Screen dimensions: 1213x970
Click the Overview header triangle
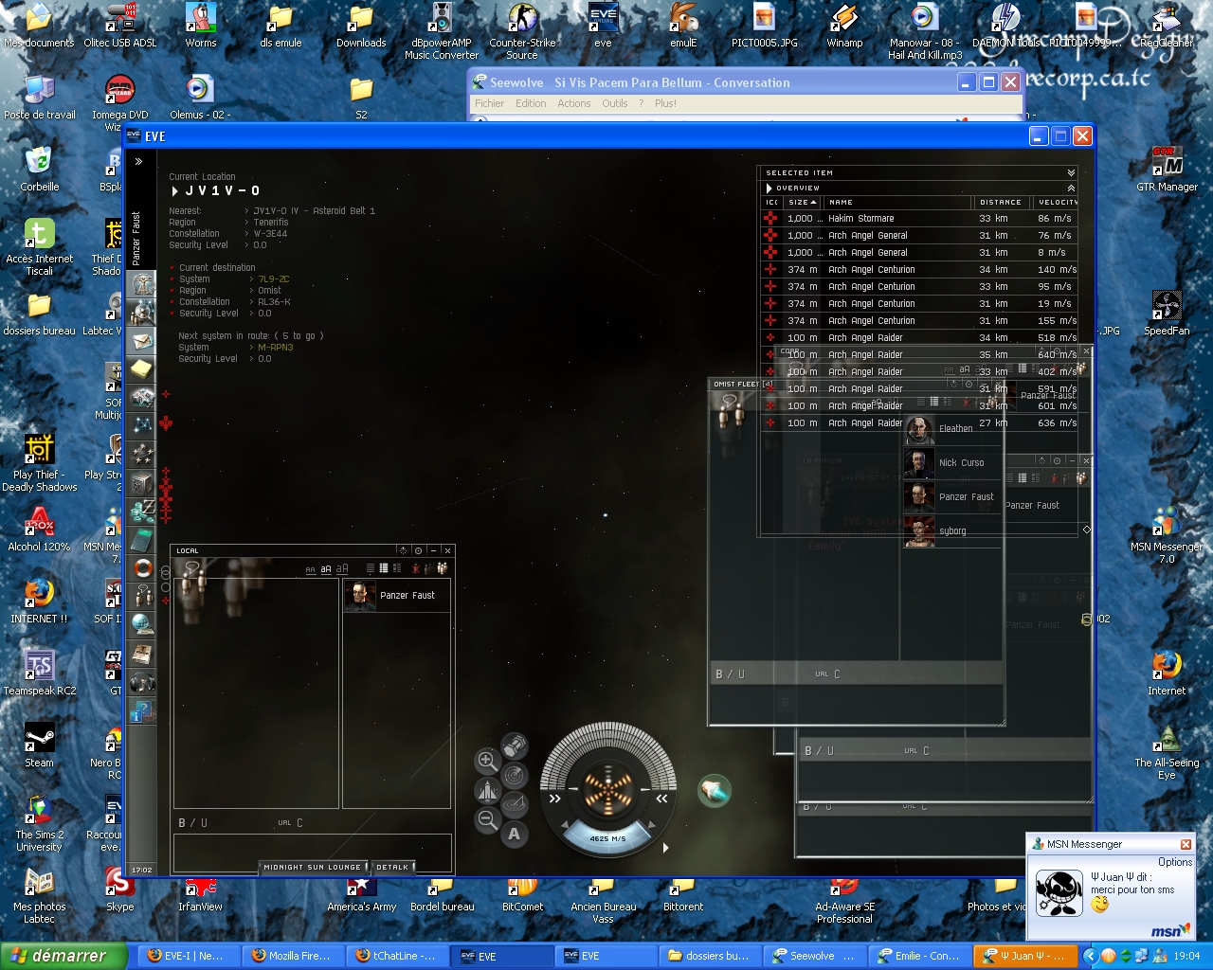click(x=769, y=188)
